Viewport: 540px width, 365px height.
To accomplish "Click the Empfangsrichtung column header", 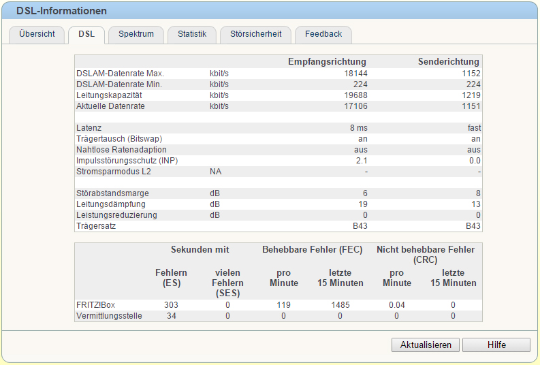I will tap(327, 62).
